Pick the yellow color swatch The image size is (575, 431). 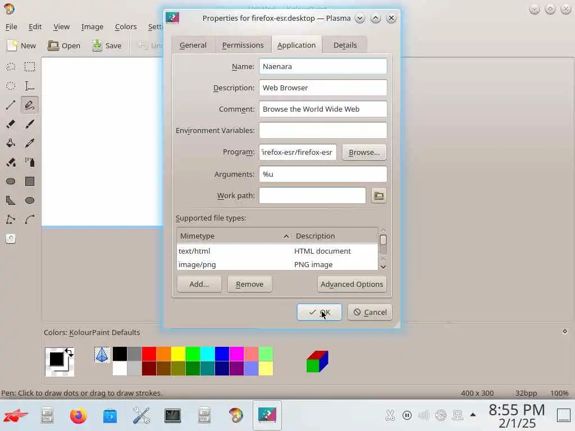(x=178, y=354)
